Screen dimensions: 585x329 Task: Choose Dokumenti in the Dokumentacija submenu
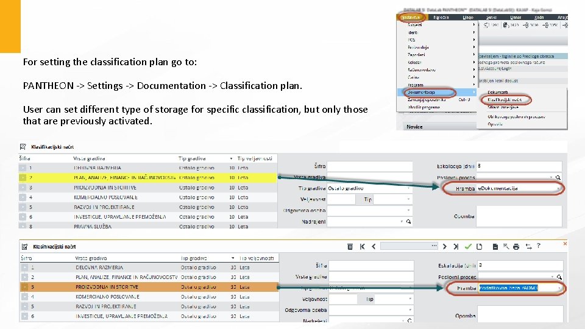click(497, 92)
